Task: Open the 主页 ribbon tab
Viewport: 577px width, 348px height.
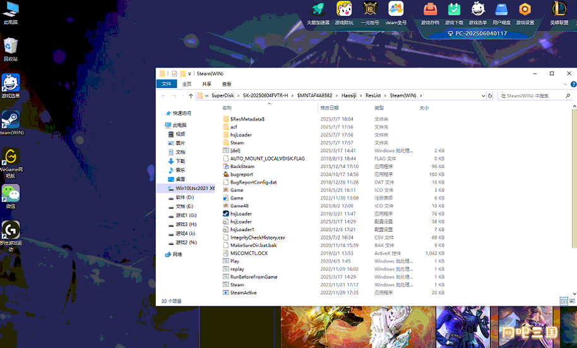Action: pyautogui.click(x=187, y=84)
